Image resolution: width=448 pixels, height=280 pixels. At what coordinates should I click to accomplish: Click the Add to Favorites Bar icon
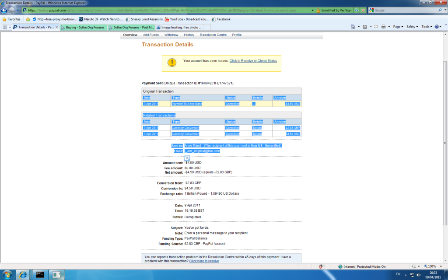[28, 19]
